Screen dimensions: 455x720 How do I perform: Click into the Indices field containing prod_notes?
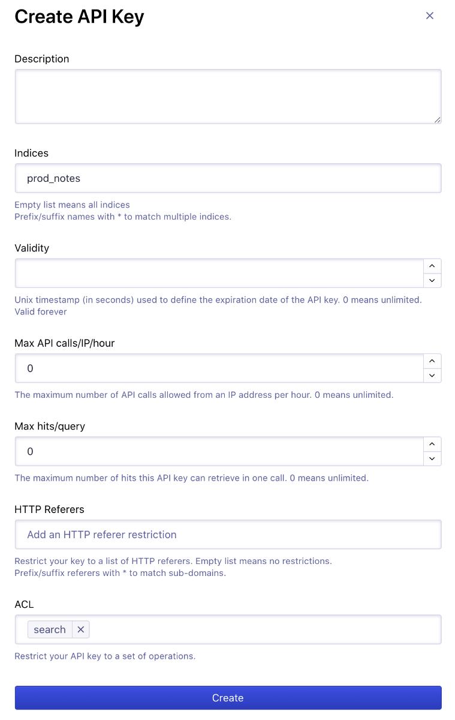[228, 178]
